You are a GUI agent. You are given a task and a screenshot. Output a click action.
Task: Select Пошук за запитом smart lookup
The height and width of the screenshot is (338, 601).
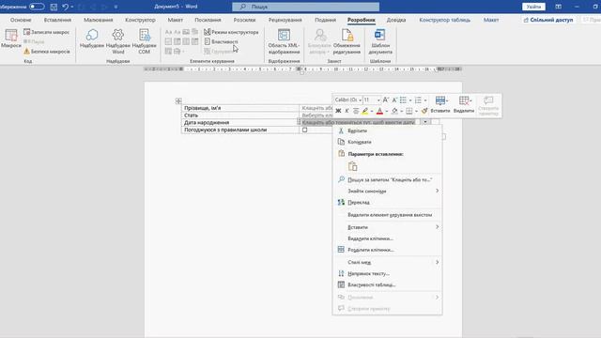[388, 179]
